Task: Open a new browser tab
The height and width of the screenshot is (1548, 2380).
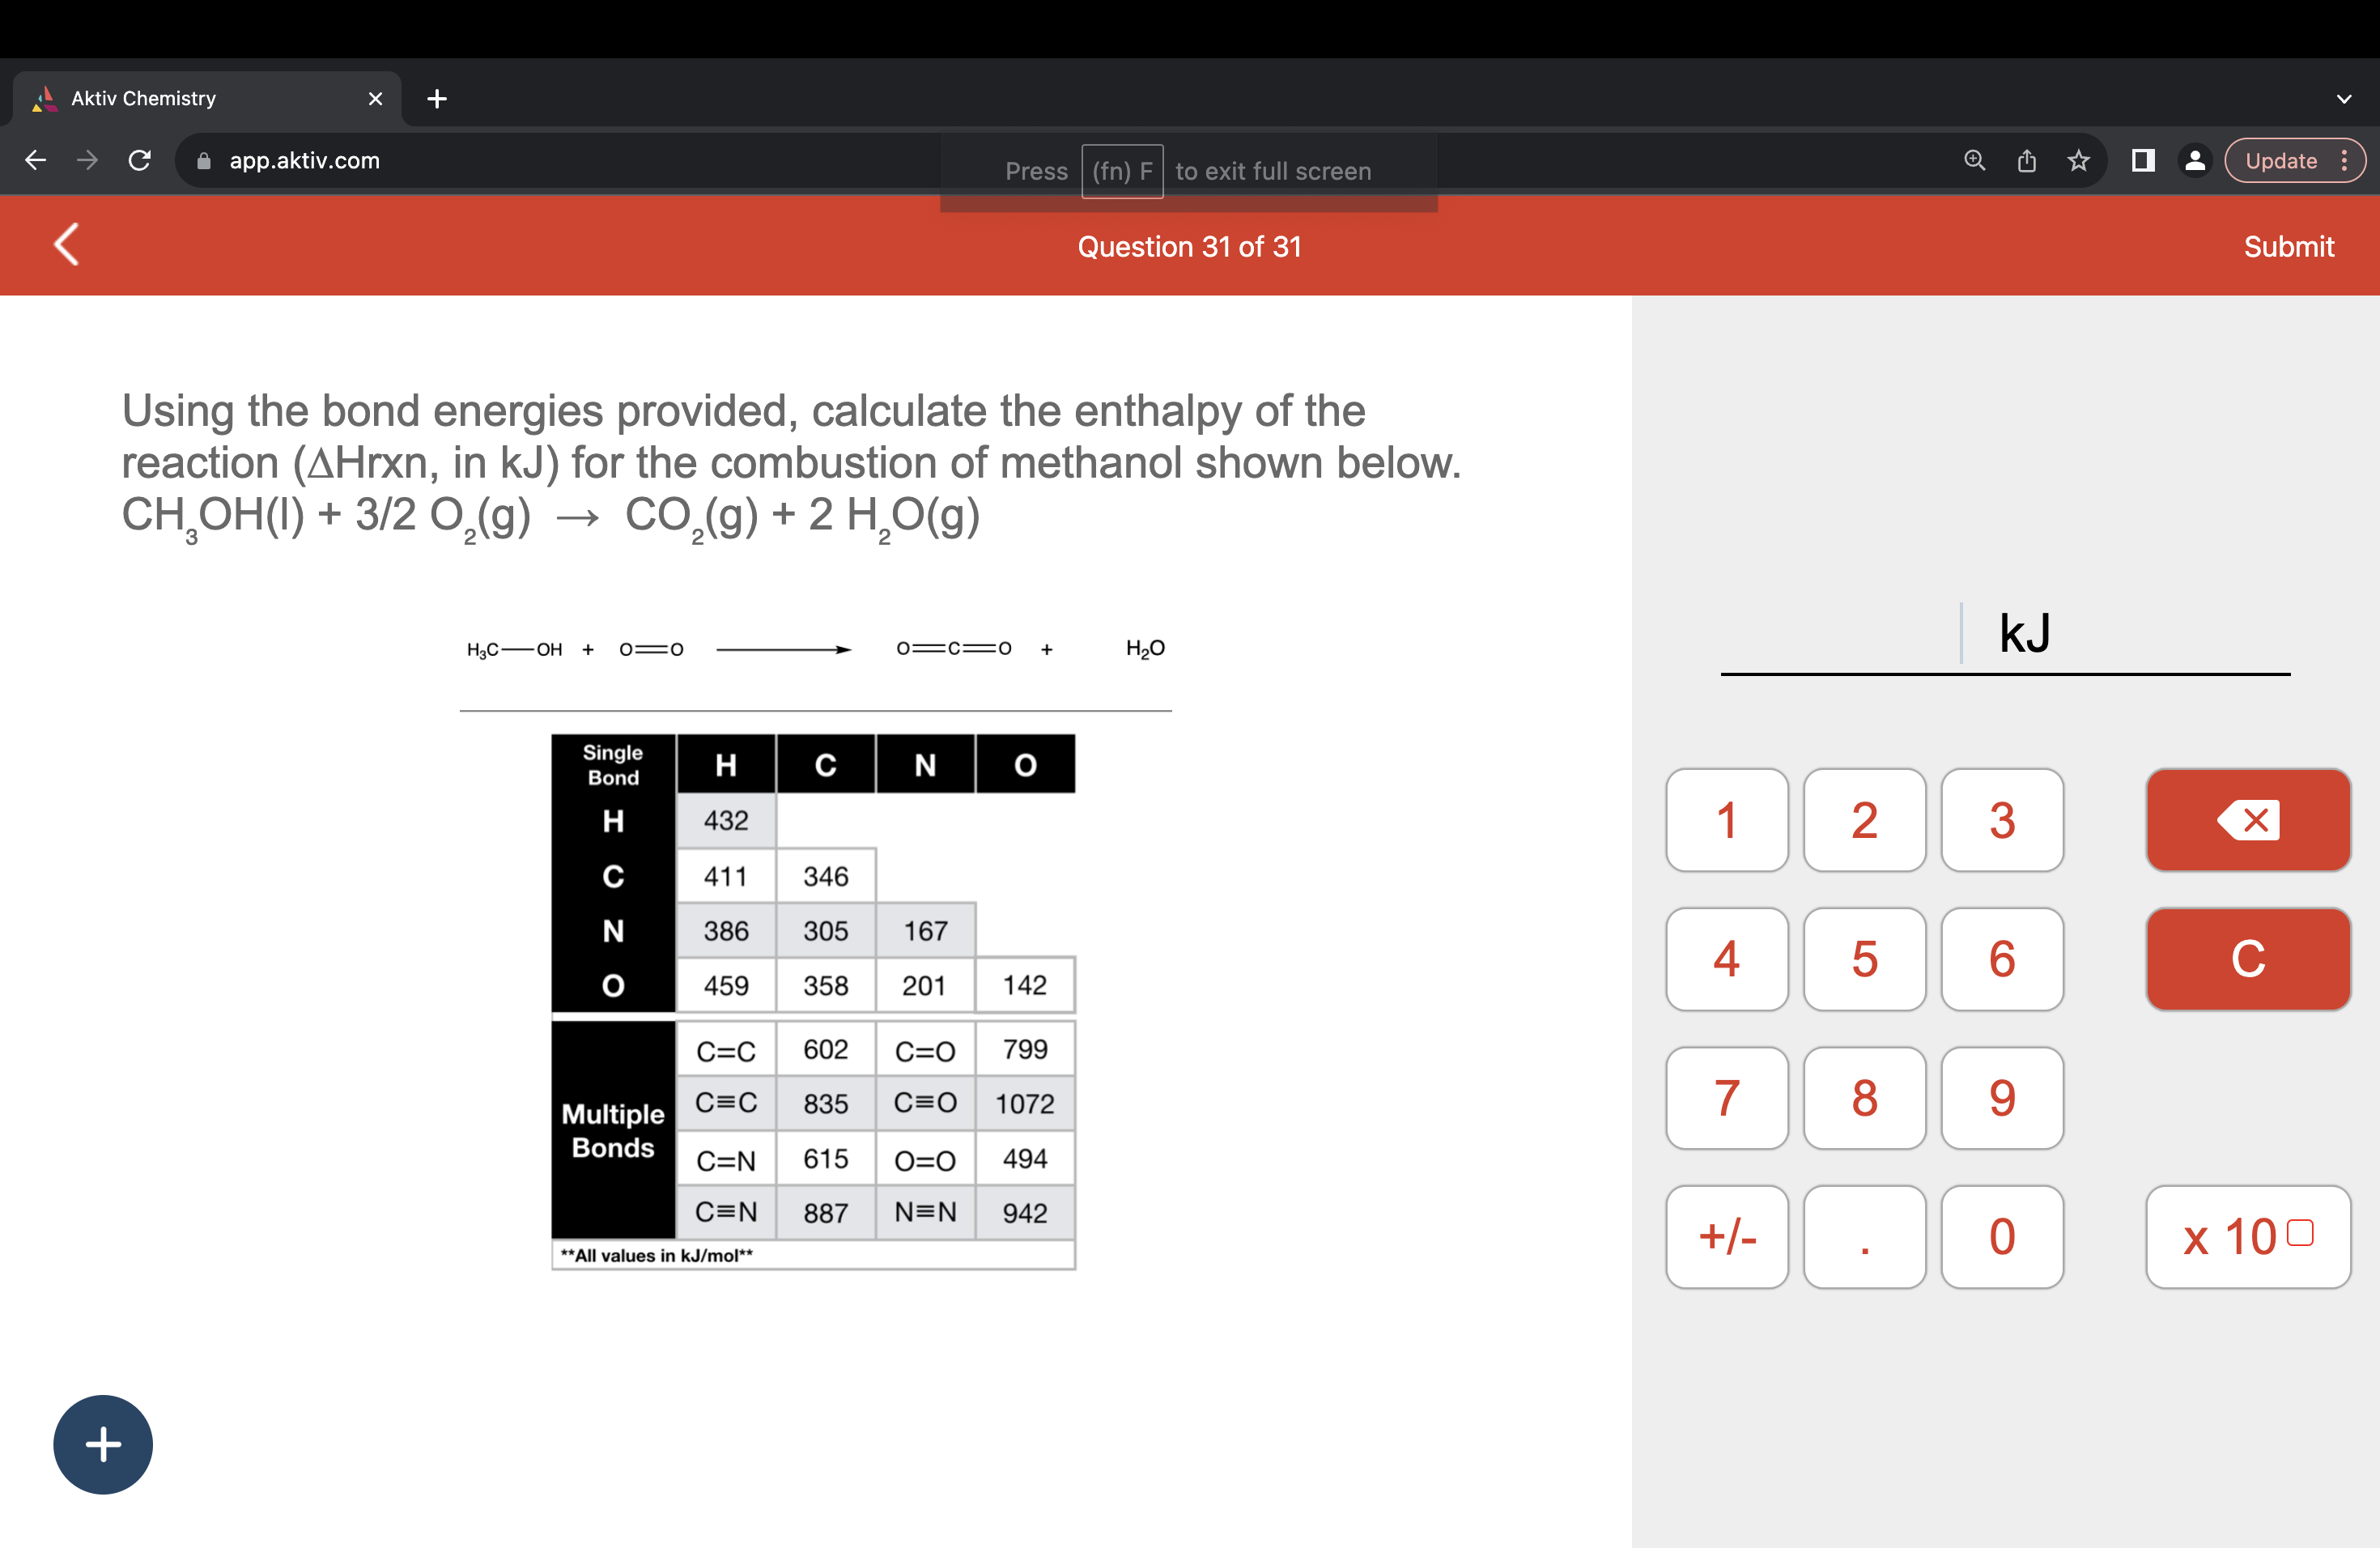Action: tap(437, 99)
